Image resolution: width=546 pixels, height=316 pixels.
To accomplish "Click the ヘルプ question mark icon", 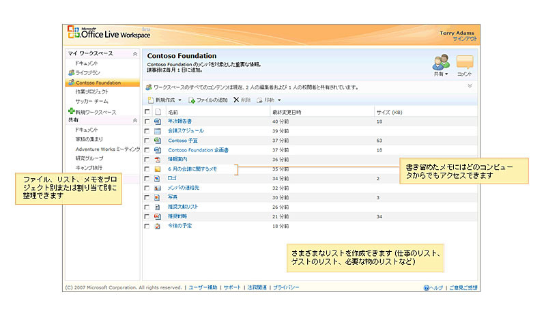I will click(x=426, y=288).
